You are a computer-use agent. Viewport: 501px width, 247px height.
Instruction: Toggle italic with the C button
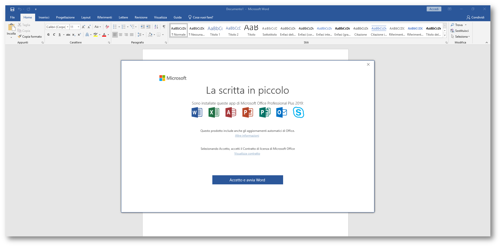pos(54,35)
